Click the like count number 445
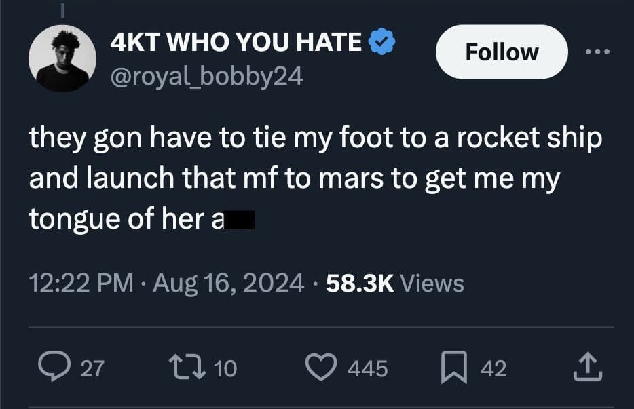 click(x=367, y=368)
